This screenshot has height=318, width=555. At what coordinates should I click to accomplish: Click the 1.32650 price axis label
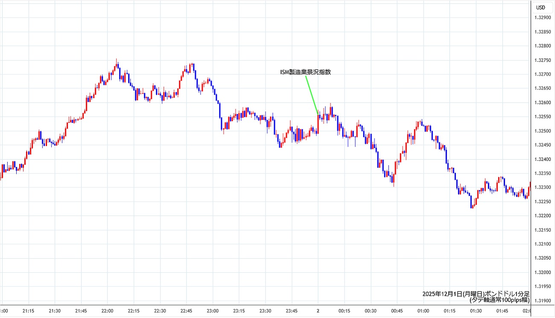tap(542, 88)
